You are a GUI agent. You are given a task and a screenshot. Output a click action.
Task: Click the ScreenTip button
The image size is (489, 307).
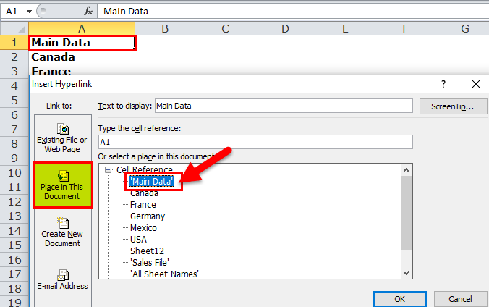click(x=448, y=106)
